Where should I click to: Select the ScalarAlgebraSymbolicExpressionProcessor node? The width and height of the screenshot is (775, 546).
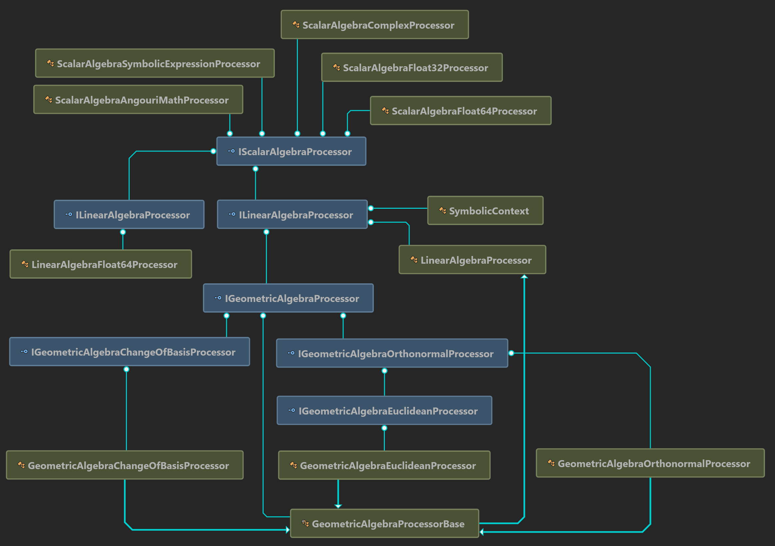coord(155,63)
